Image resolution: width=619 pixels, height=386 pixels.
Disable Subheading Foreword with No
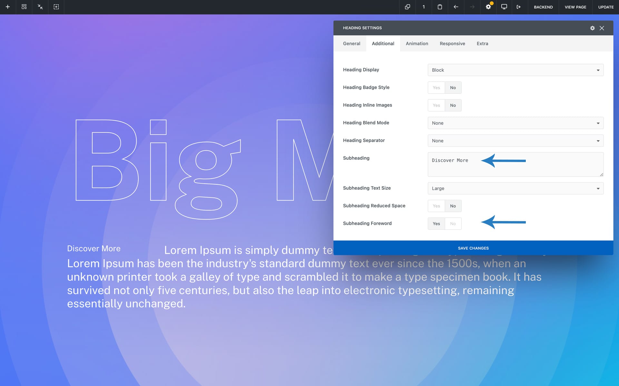[x=453, y=224]
